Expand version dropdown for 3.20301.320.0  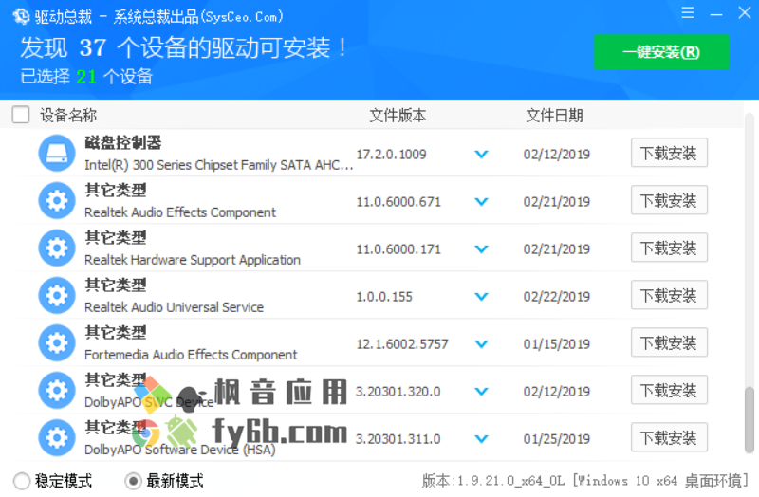pos(481,392)
